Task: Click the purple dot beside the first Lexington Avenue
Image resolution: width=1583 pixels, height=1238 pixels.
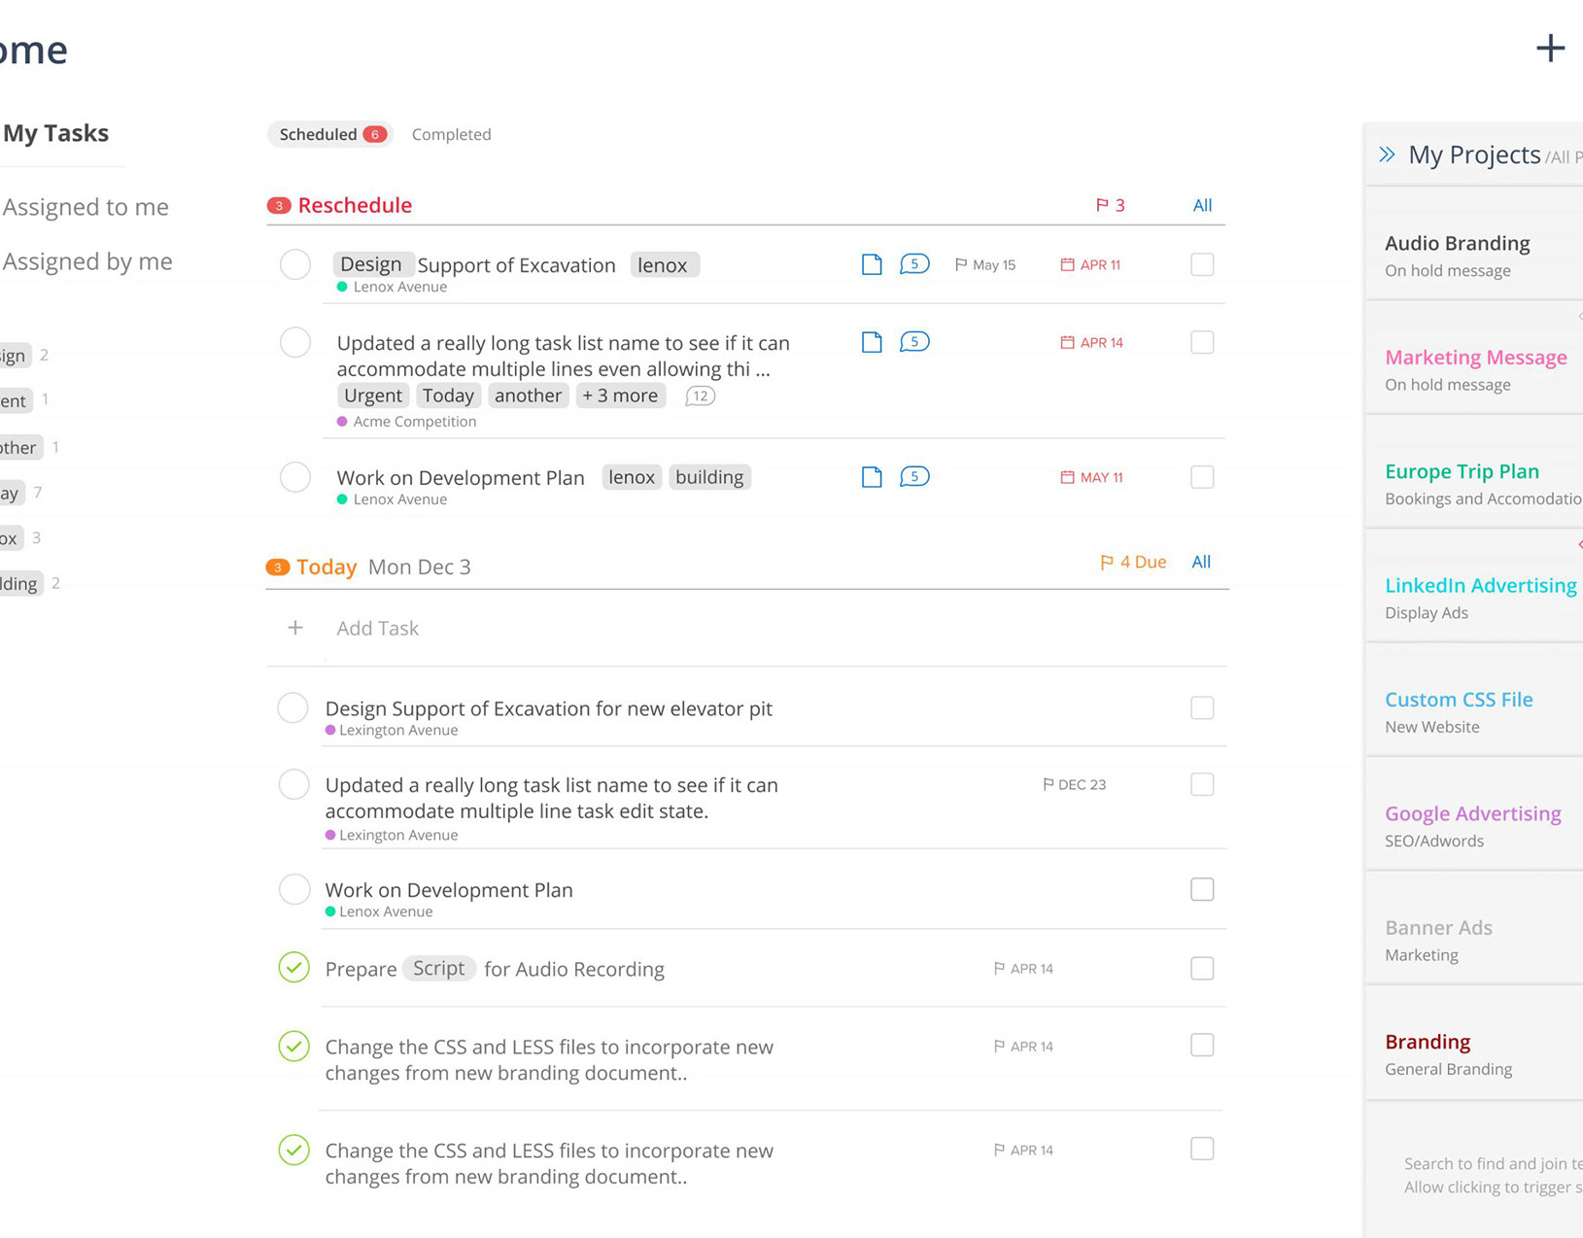Action: pyautogui.click(x=330, y=730)
